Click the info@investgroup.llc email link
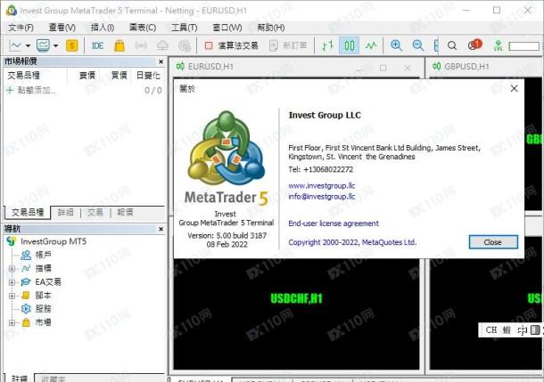Viewport: 544px width, 382px height. coord(322,197)
